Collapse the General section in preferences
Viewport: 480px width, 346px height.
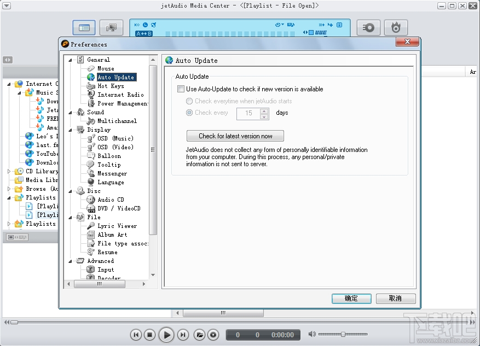(x=70, y=60)
